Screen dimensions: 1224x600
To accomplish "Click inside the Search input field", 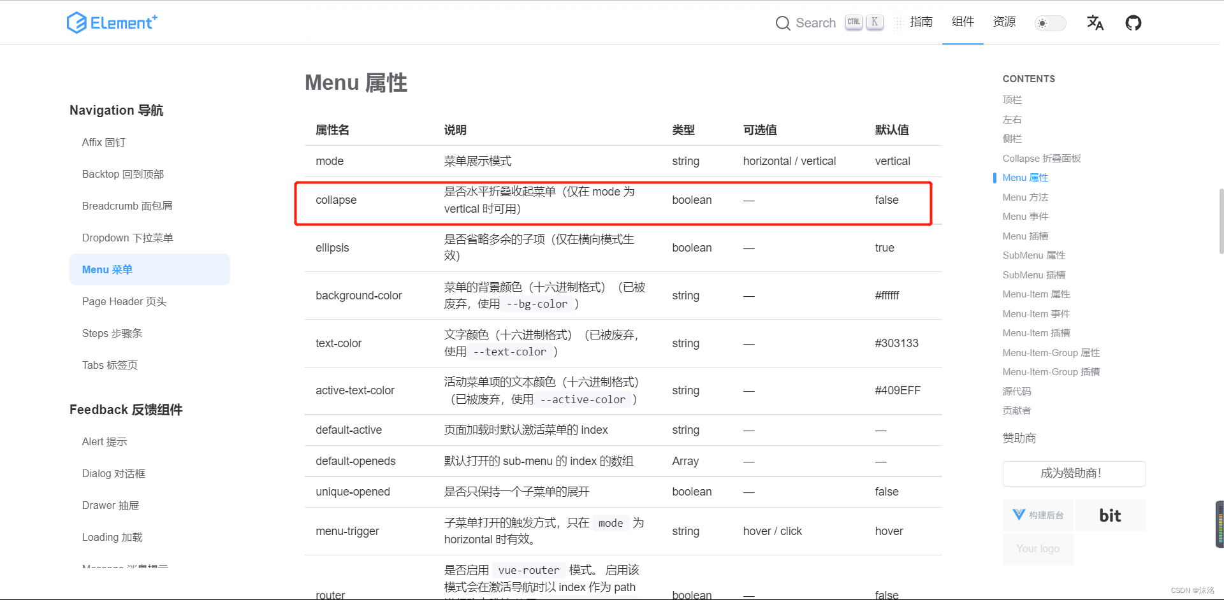I will coord(817,23).
